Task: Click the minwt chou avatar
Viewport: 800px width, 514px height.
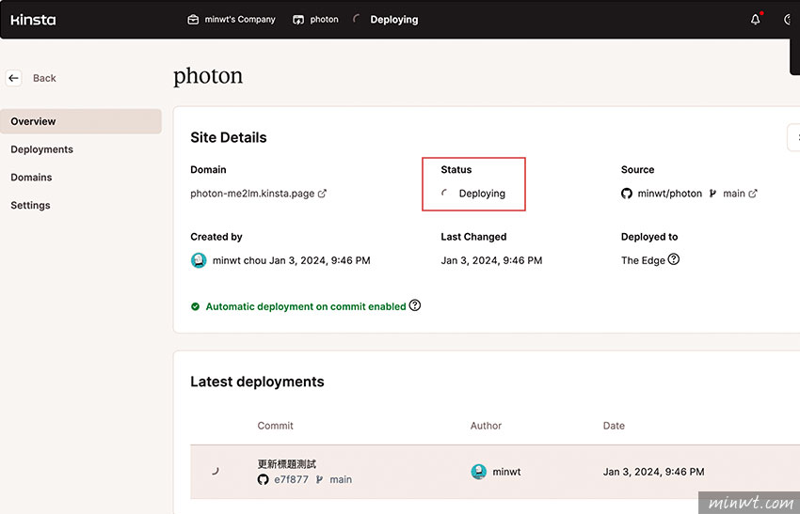Action: pyautogui.click(x=199, y=260)
